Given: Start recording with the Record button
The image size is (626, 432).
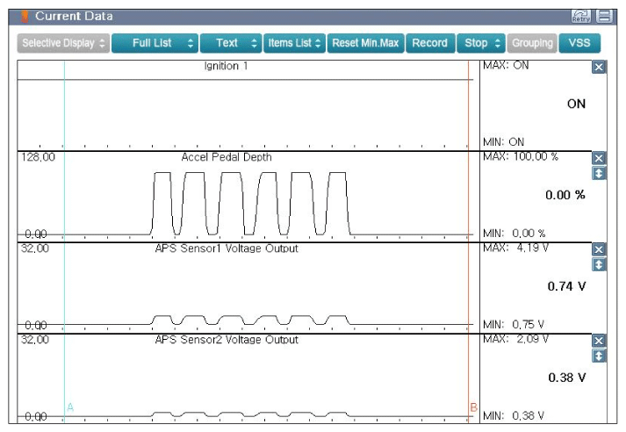Looking at the screenshot, I should point(429,43).
